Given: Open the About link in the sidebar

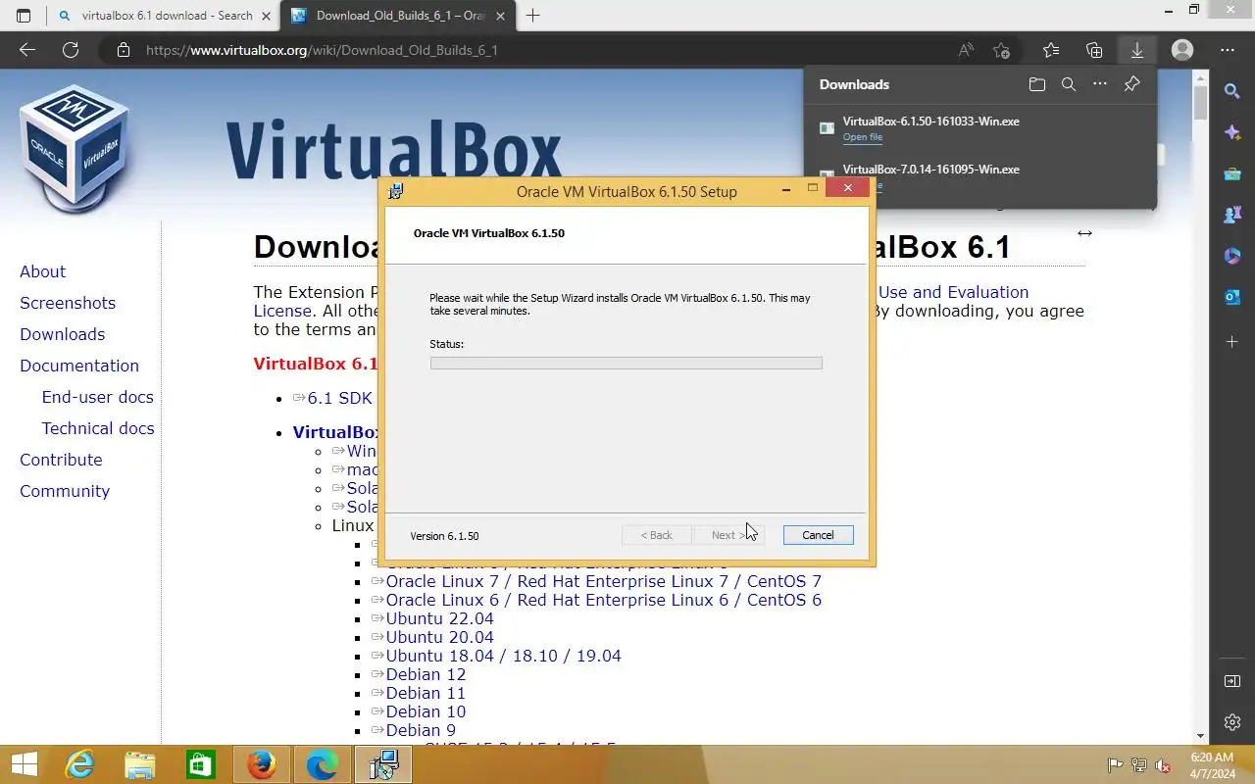Looking at the screenshot, I should click(42, 271).
